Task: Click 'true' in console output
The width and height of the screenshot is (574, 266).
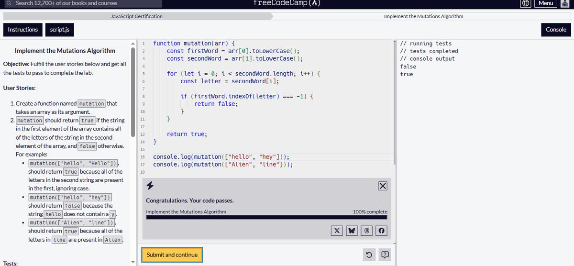Action: pos(407,74)
